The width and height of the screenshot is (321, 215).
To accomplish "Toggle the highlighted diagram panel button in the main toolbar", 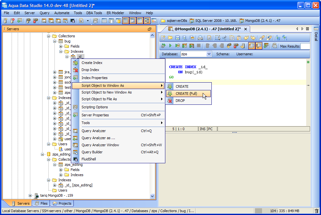I will pos(147,21).
